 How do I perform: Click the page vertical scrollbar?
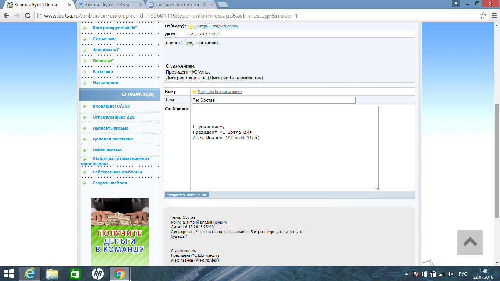pos(497,146)
